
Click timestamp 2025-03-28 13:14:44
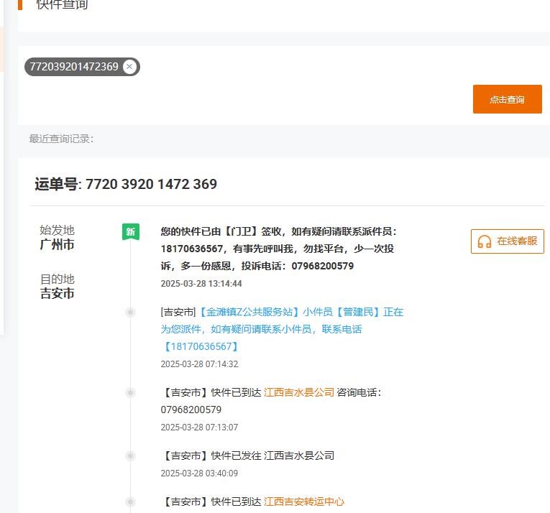(201, 283)
